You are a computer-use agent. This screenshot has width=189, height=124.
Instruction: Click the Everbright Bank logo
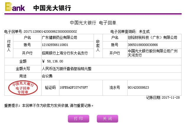pyautogui.click(x=15, y=7)
